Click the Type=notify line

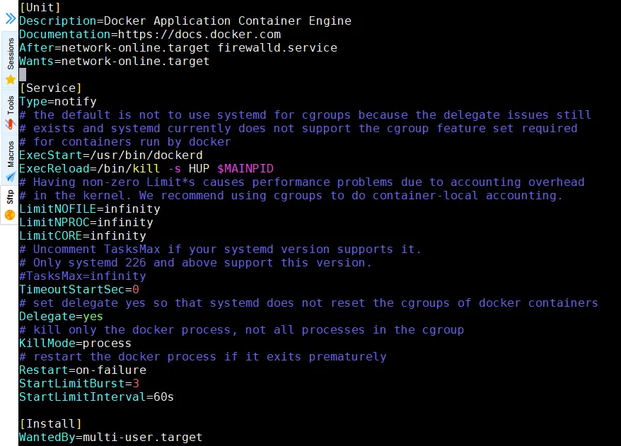[58, 101]
